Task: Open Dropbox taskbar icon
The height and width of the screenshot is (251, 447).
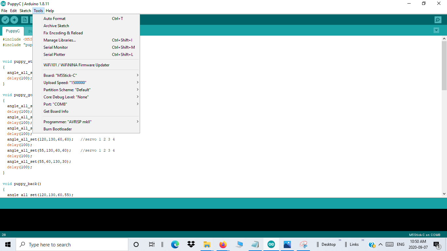Action: pyautogui.click(x=191, y=244)
